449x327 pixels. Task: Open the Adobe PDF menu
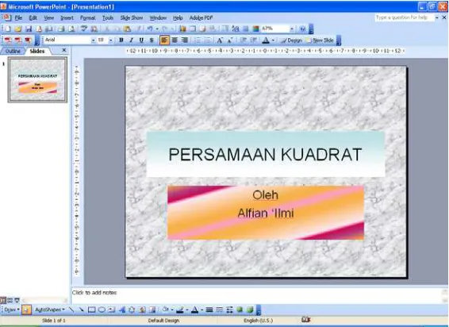[x=201, y=17]
